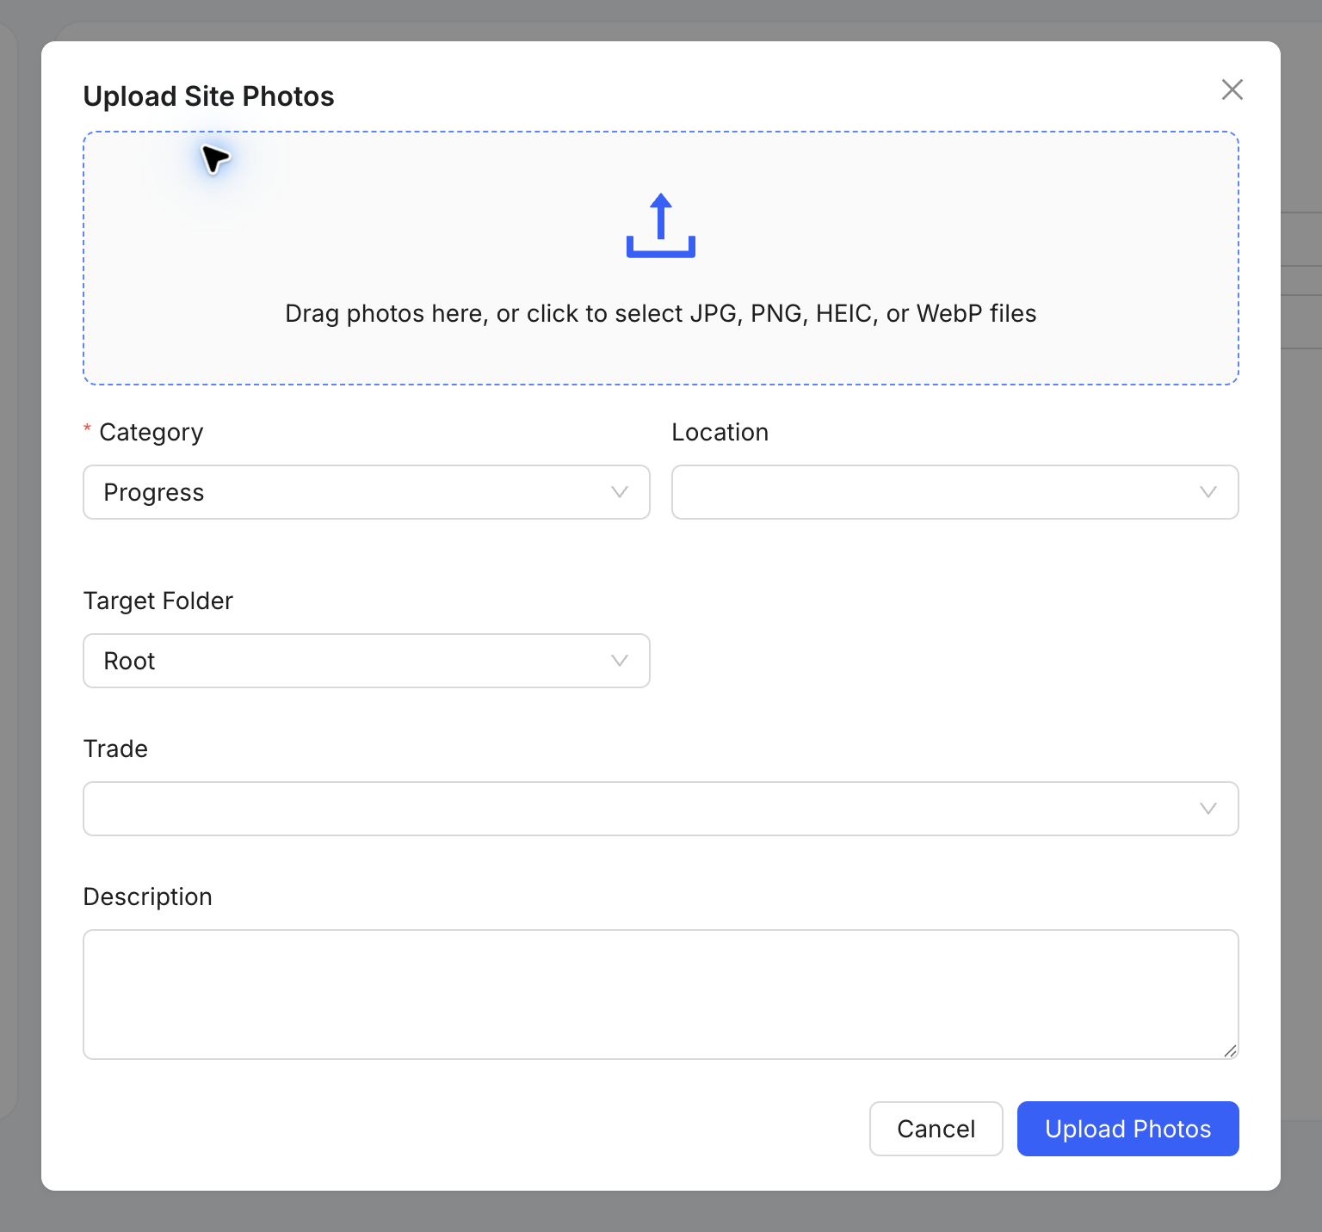Open the Category dropdown showing Progress
1322x1232 pixels.
point(367,492)
